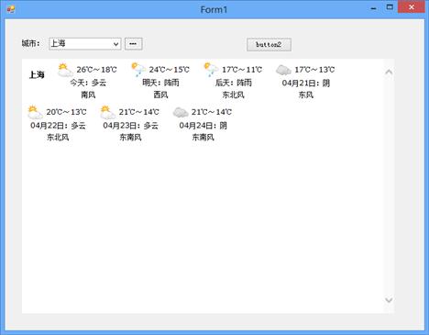This screenshot has height=335, width=429.
Task: Click the scrollbar down arrow
Action: (389, 300)
